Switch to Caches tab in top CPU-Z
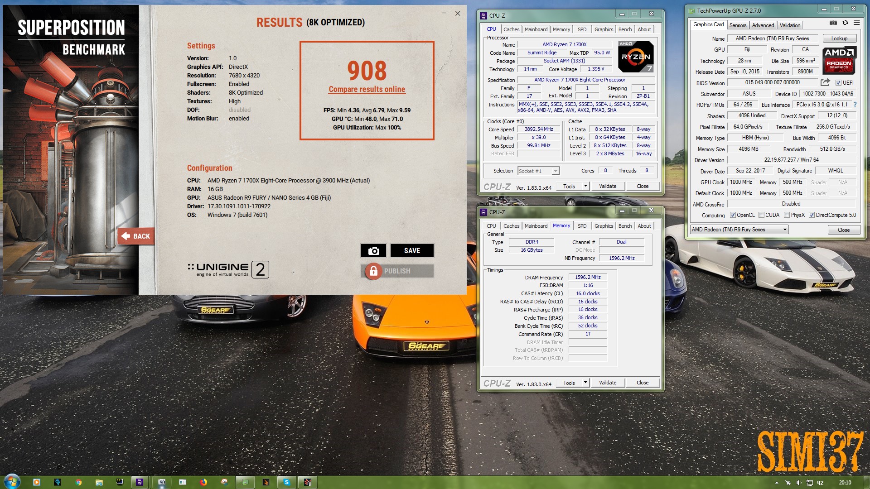The image size is (870, 489). coord(511,29)
